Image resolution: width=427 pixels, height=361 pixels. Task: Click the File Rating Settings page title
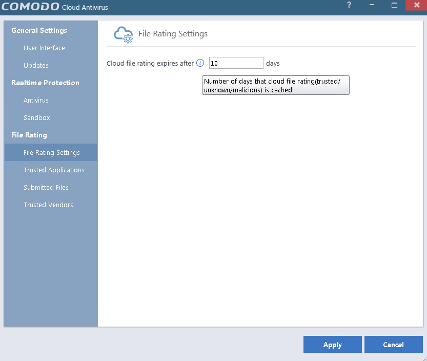click(x=173, y=34)
